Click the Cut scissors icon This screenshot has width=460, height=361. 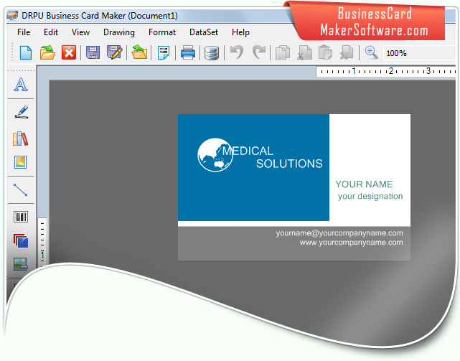(304, 53)
